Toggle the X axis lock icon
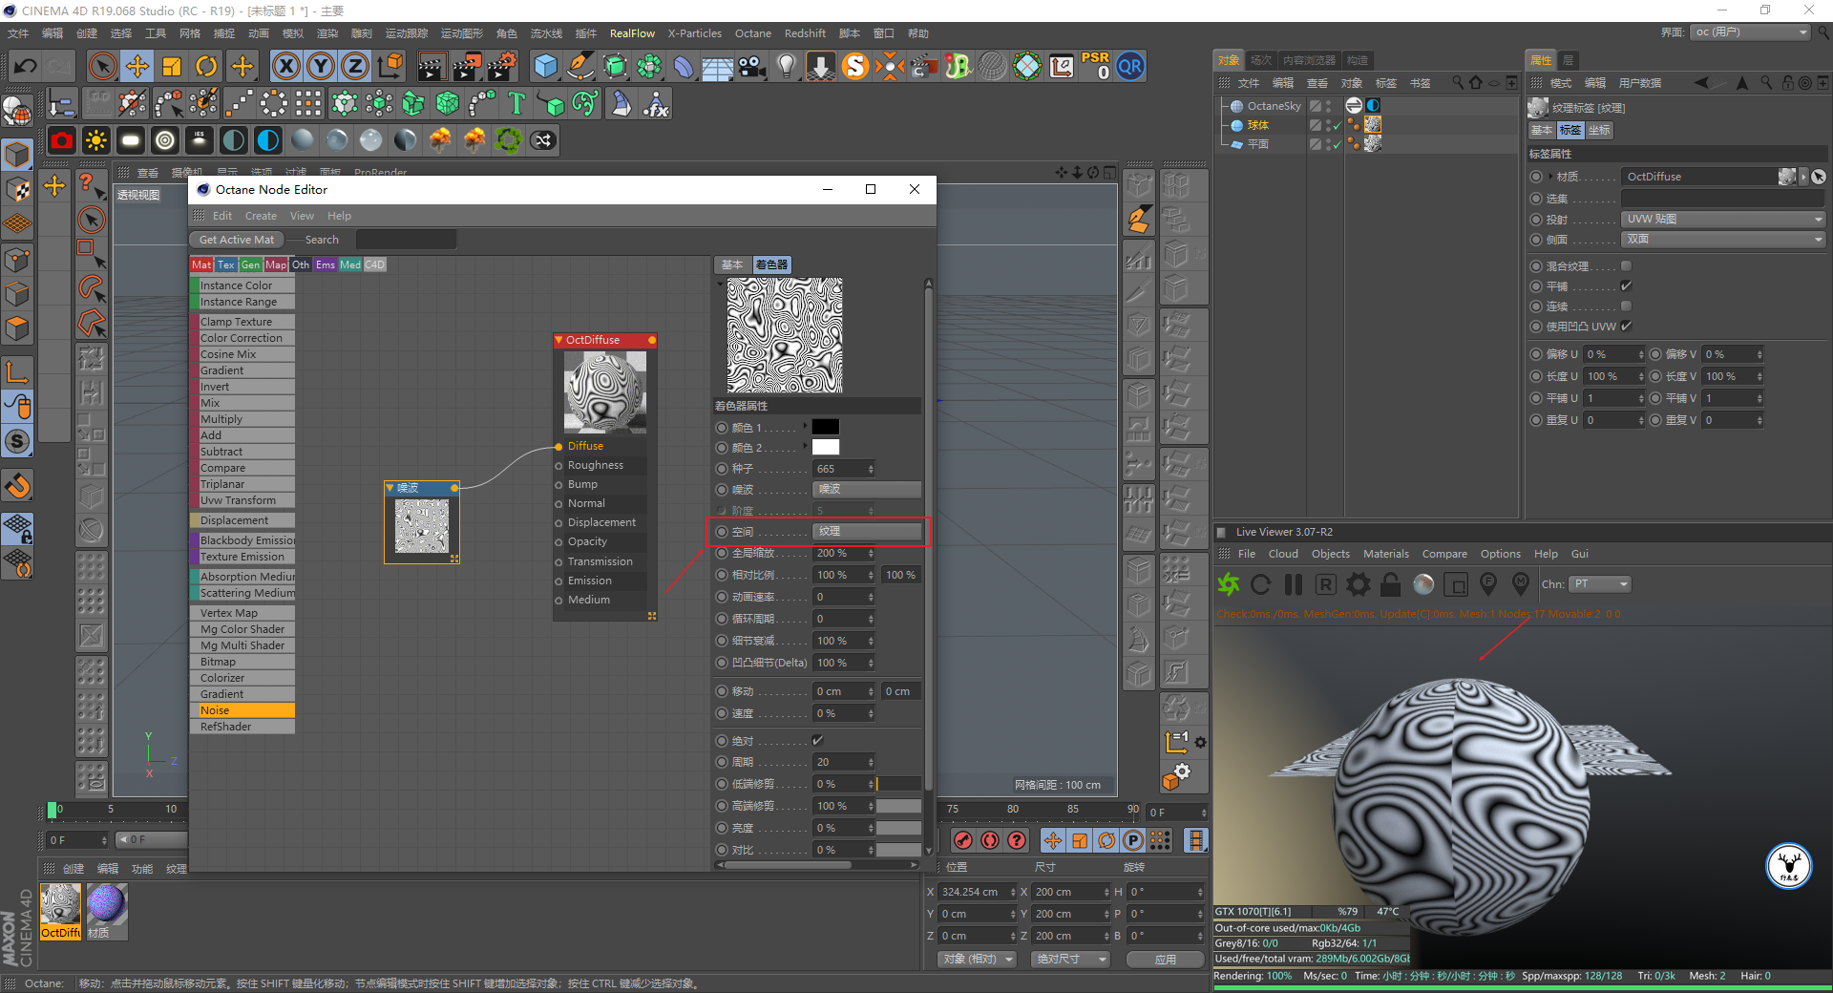The width and height of the screenshot is (1833, 993). click(285, 66)
